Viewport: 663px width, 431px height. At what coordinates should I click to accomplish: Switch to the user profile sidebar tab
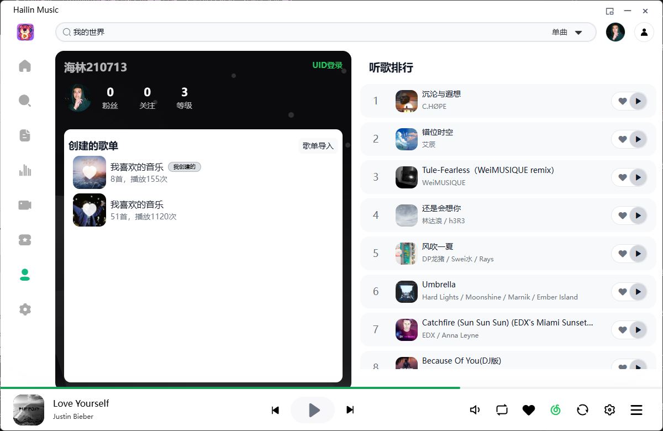pyautogui.click(x=25, y=275)
